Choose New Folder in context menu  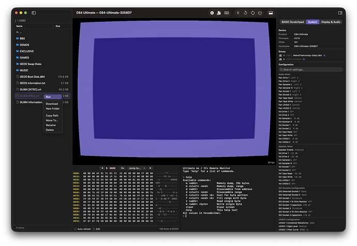point(53,109)
